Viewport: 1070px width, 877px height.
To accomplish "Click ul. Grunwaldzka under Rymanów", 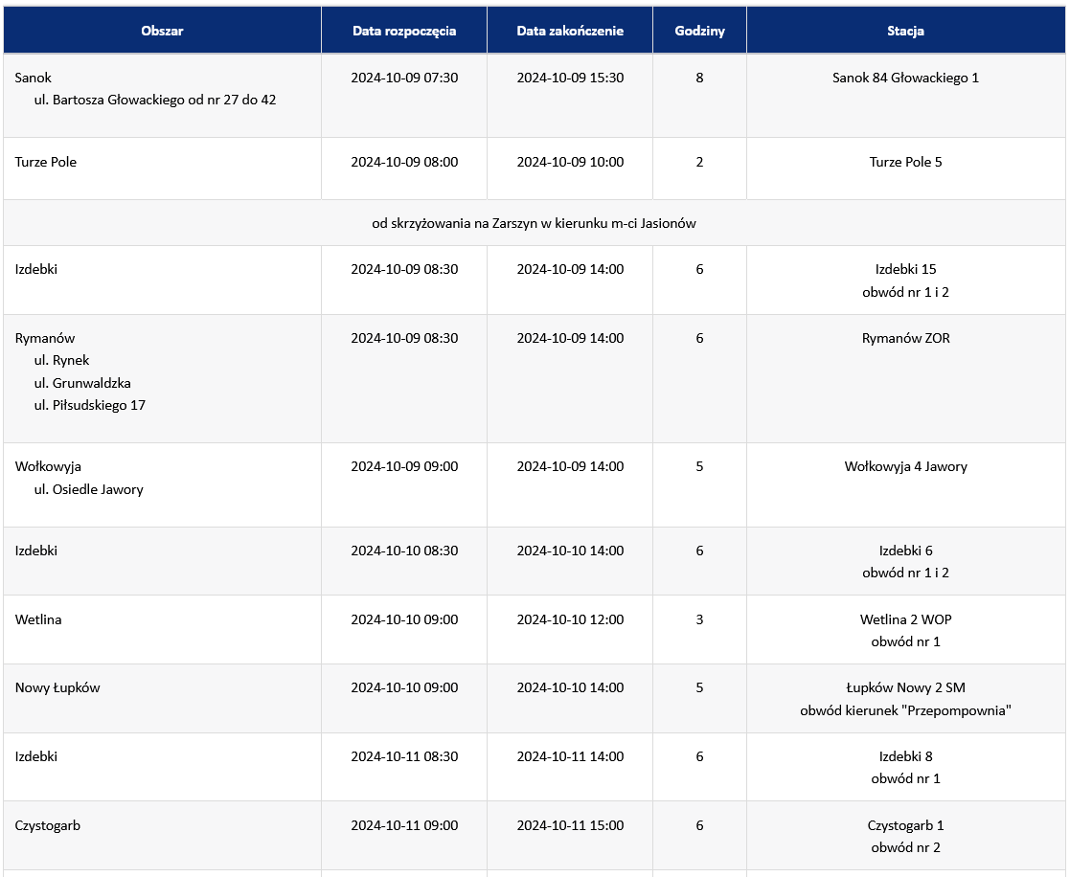I will point(82,383).
